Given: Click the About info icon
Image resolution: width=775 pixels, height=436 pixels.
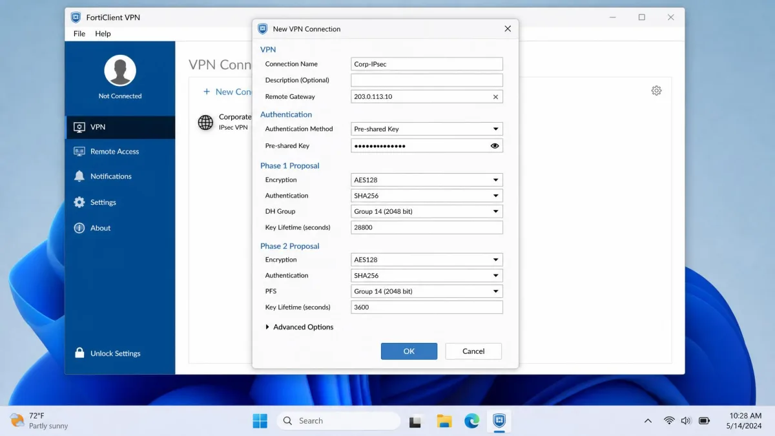Looking at the screenshot, I should coord(79,228).
